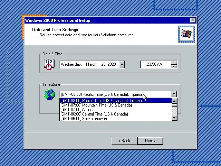Image resolution: width=221 pixels, height=166 pixels.
Task: Return with the Back button
Action: [124, 141]
